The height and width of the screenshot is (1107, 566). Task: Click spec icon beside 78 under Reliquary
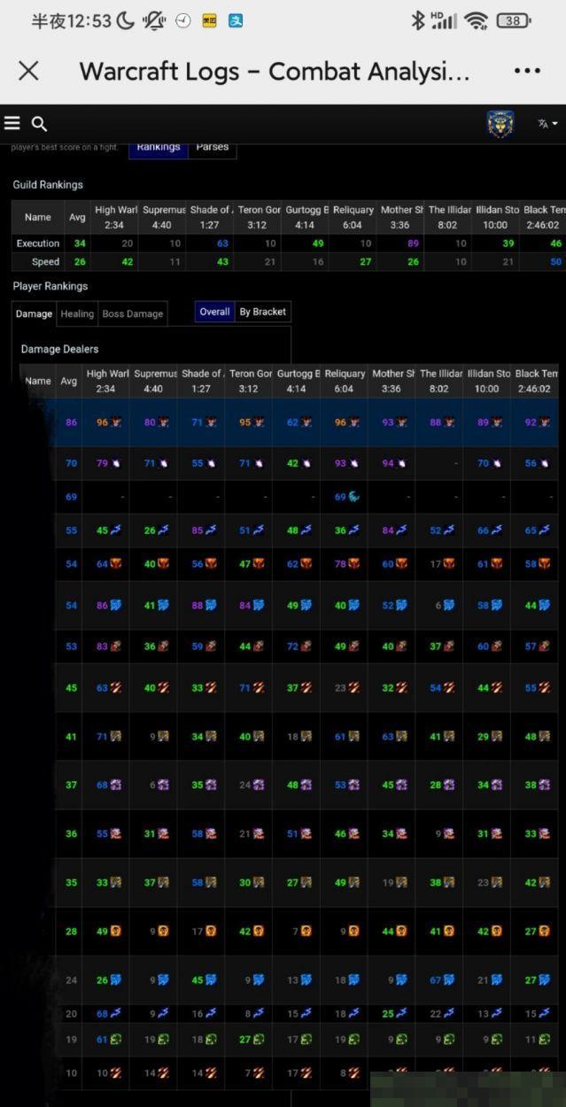354,564
